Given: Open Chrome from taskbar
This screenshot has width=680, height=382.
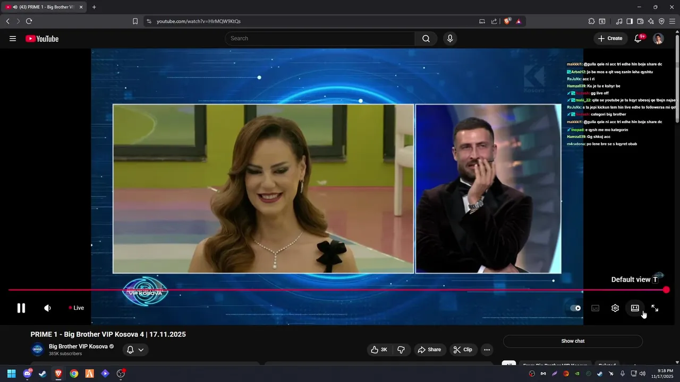Looking at the screenshot, I should click(74, 374).
